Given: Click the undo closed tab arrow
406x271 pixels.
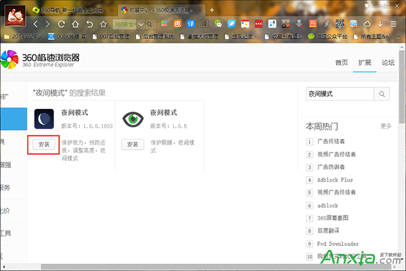Looking at the screenshot, I should (x=89, y=24).
